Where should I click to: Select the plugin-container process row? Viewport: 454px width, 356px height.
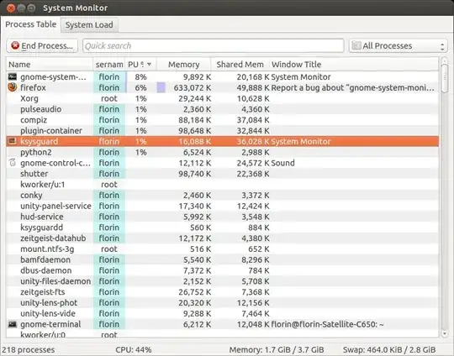222,130
